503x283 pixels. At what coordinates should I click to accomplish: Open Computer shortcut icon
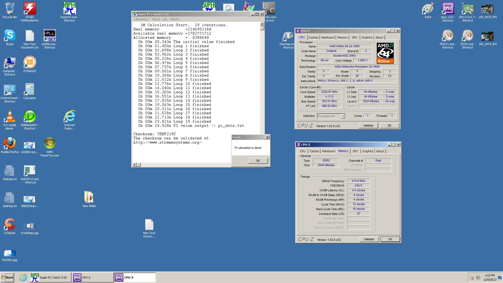point(10,66)
